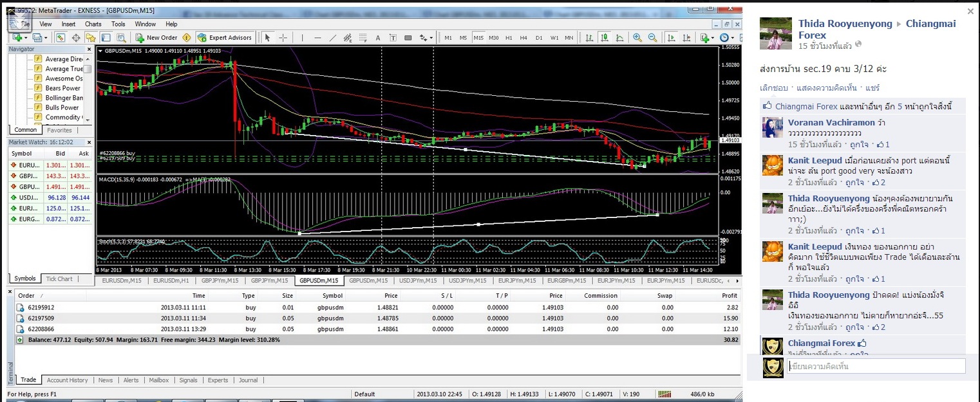Image resolution: width=980 pixels, height=402 pixels.
Task: Click the New Order button
Action: pyautogui.click(x=156, y=37)
